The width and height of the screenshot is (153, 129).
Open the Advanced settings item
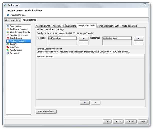pos(14,53)
